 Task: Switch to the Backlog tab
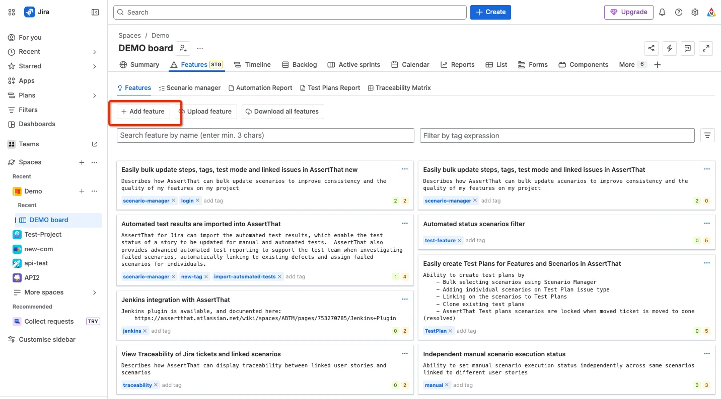(299, 65)
